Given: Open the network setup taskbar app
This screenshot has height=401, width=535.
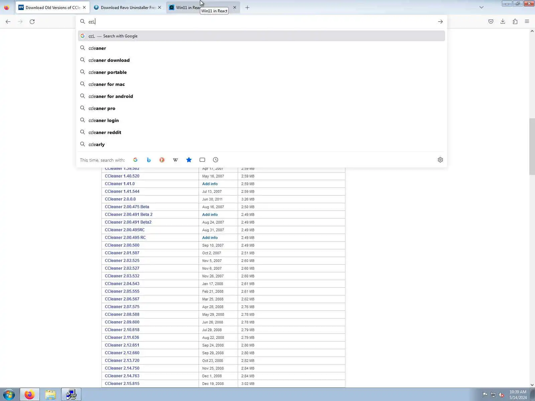Looking at the screenshot, I should [71, 395].
